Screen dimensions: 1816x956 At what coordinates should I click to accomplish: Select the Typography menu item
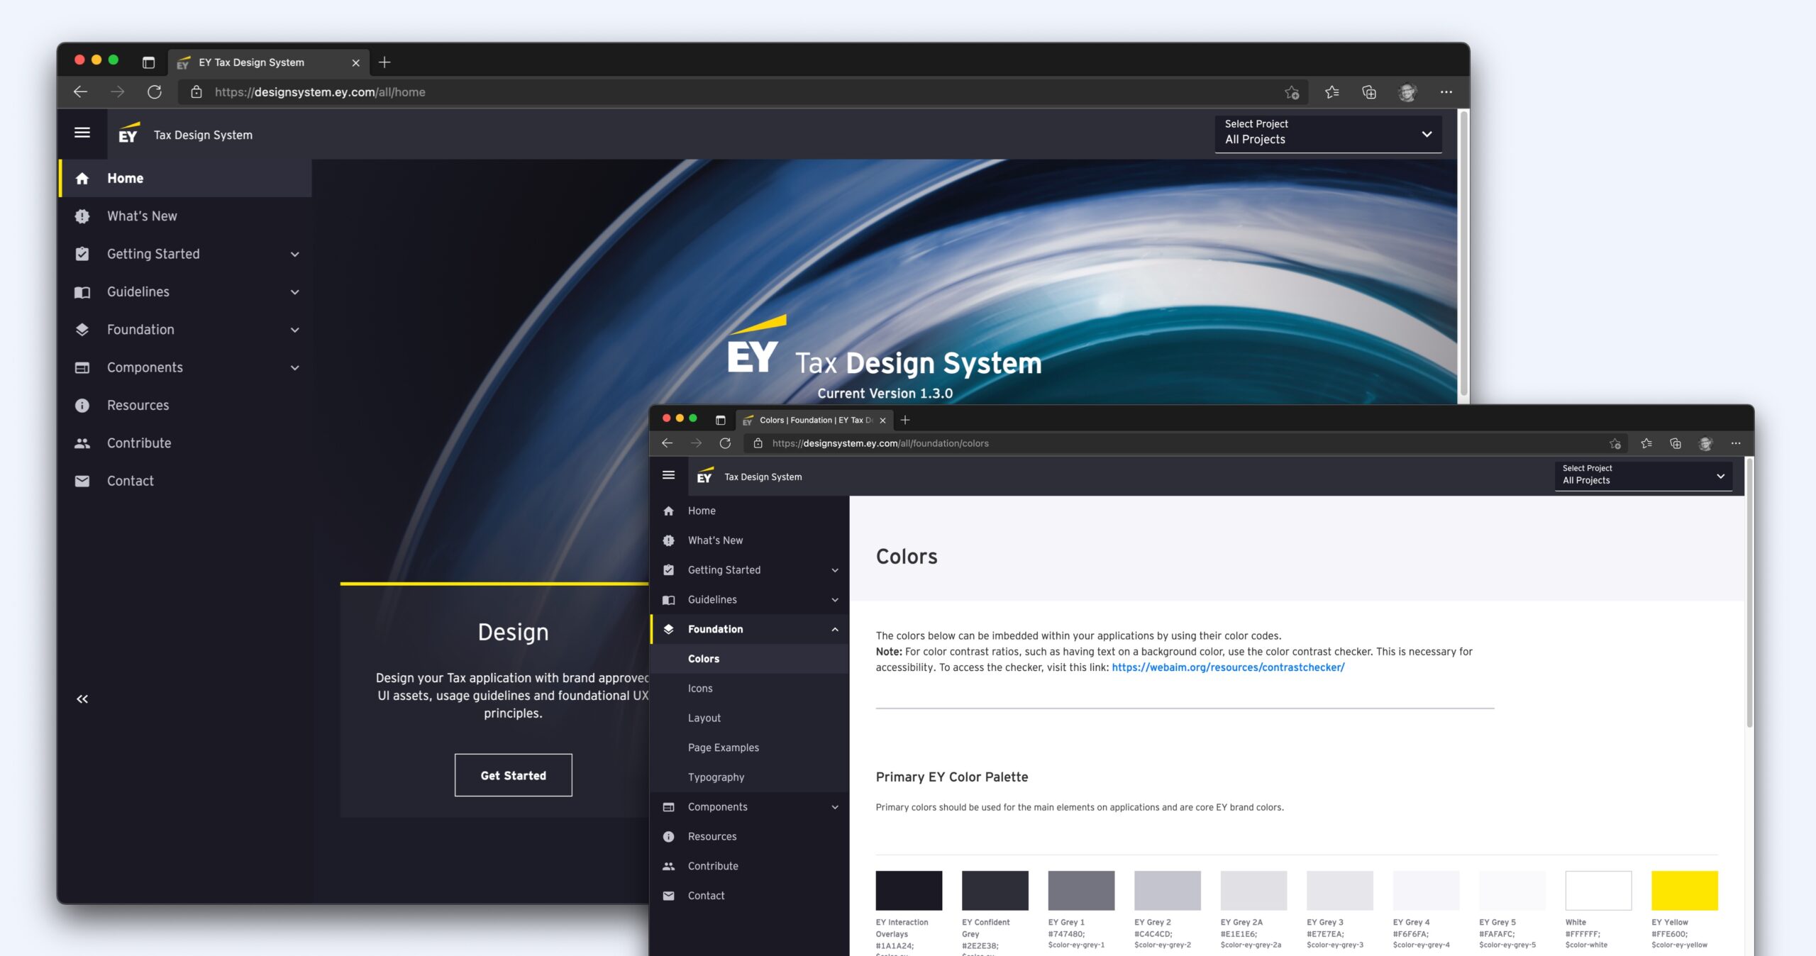pos(716,777)
